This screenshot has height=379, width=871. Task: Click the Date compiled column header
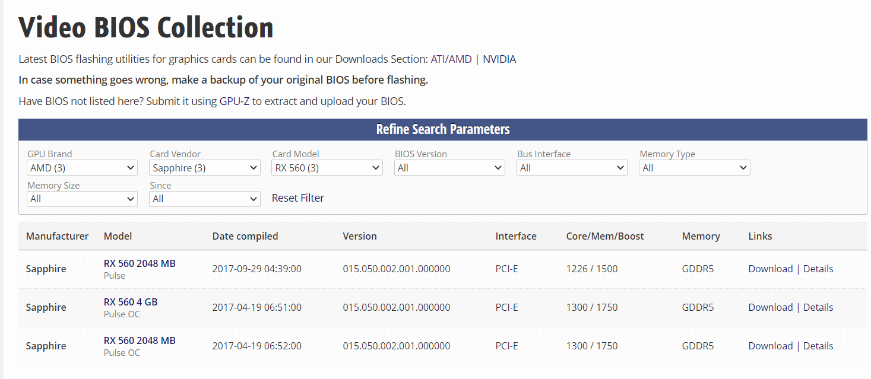coord(245,236)
